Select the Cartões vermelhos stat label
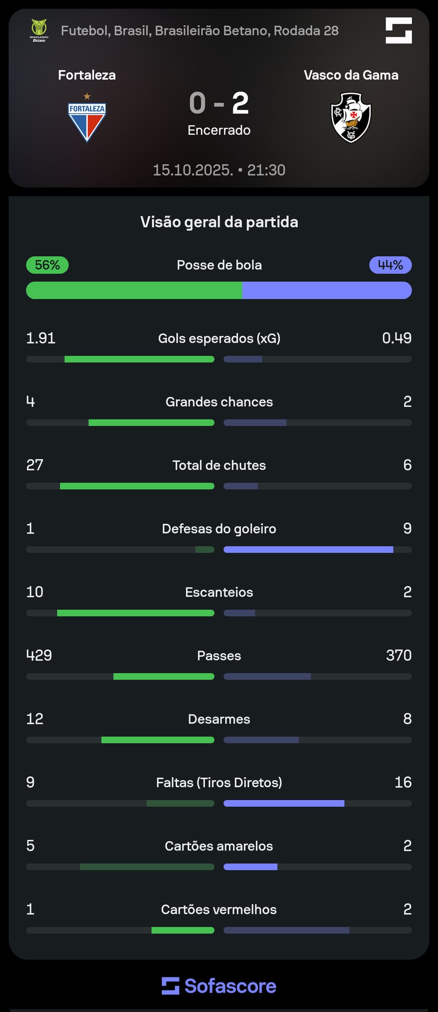Image resolution: width=438 pixels, height=1012 pixels. 219,910
